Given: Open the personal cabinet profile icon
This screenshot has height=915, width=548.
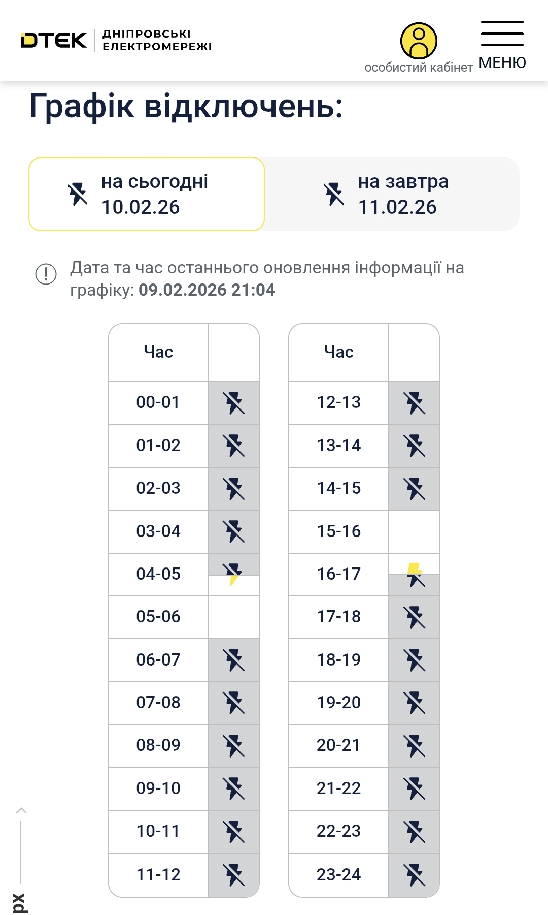Looking at the screenshot, I should [419, 40].
